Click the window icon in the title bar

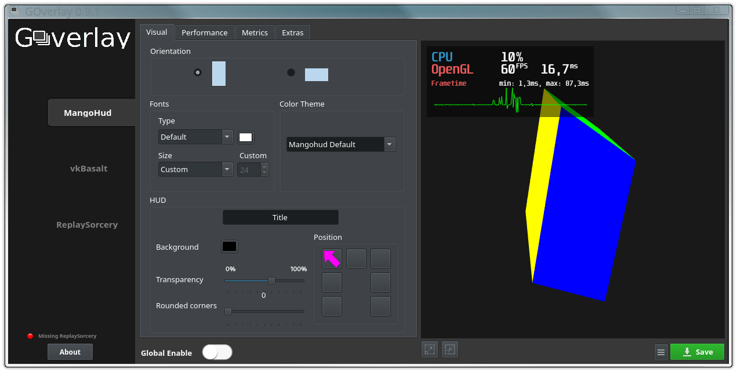pos(14,11)
